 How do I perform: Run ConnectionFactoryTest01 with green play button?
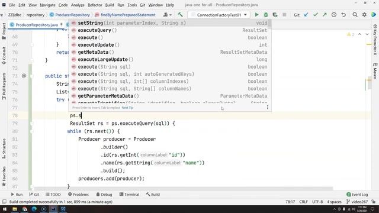tap(256, 15)
